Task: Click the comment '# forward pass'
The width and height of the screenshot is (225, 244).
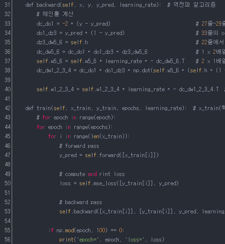Action: point(79,146)
